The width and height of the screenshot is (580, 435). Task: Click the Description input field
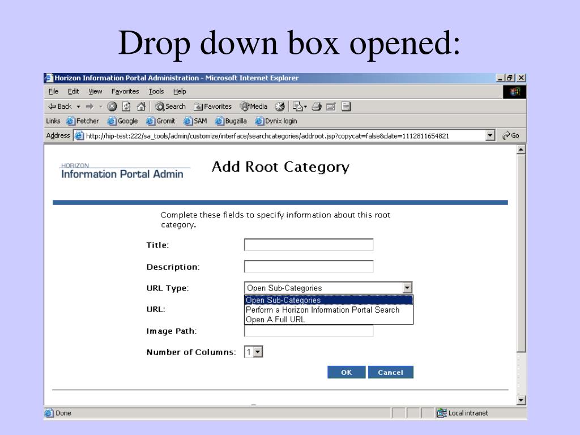coord(309,266)
